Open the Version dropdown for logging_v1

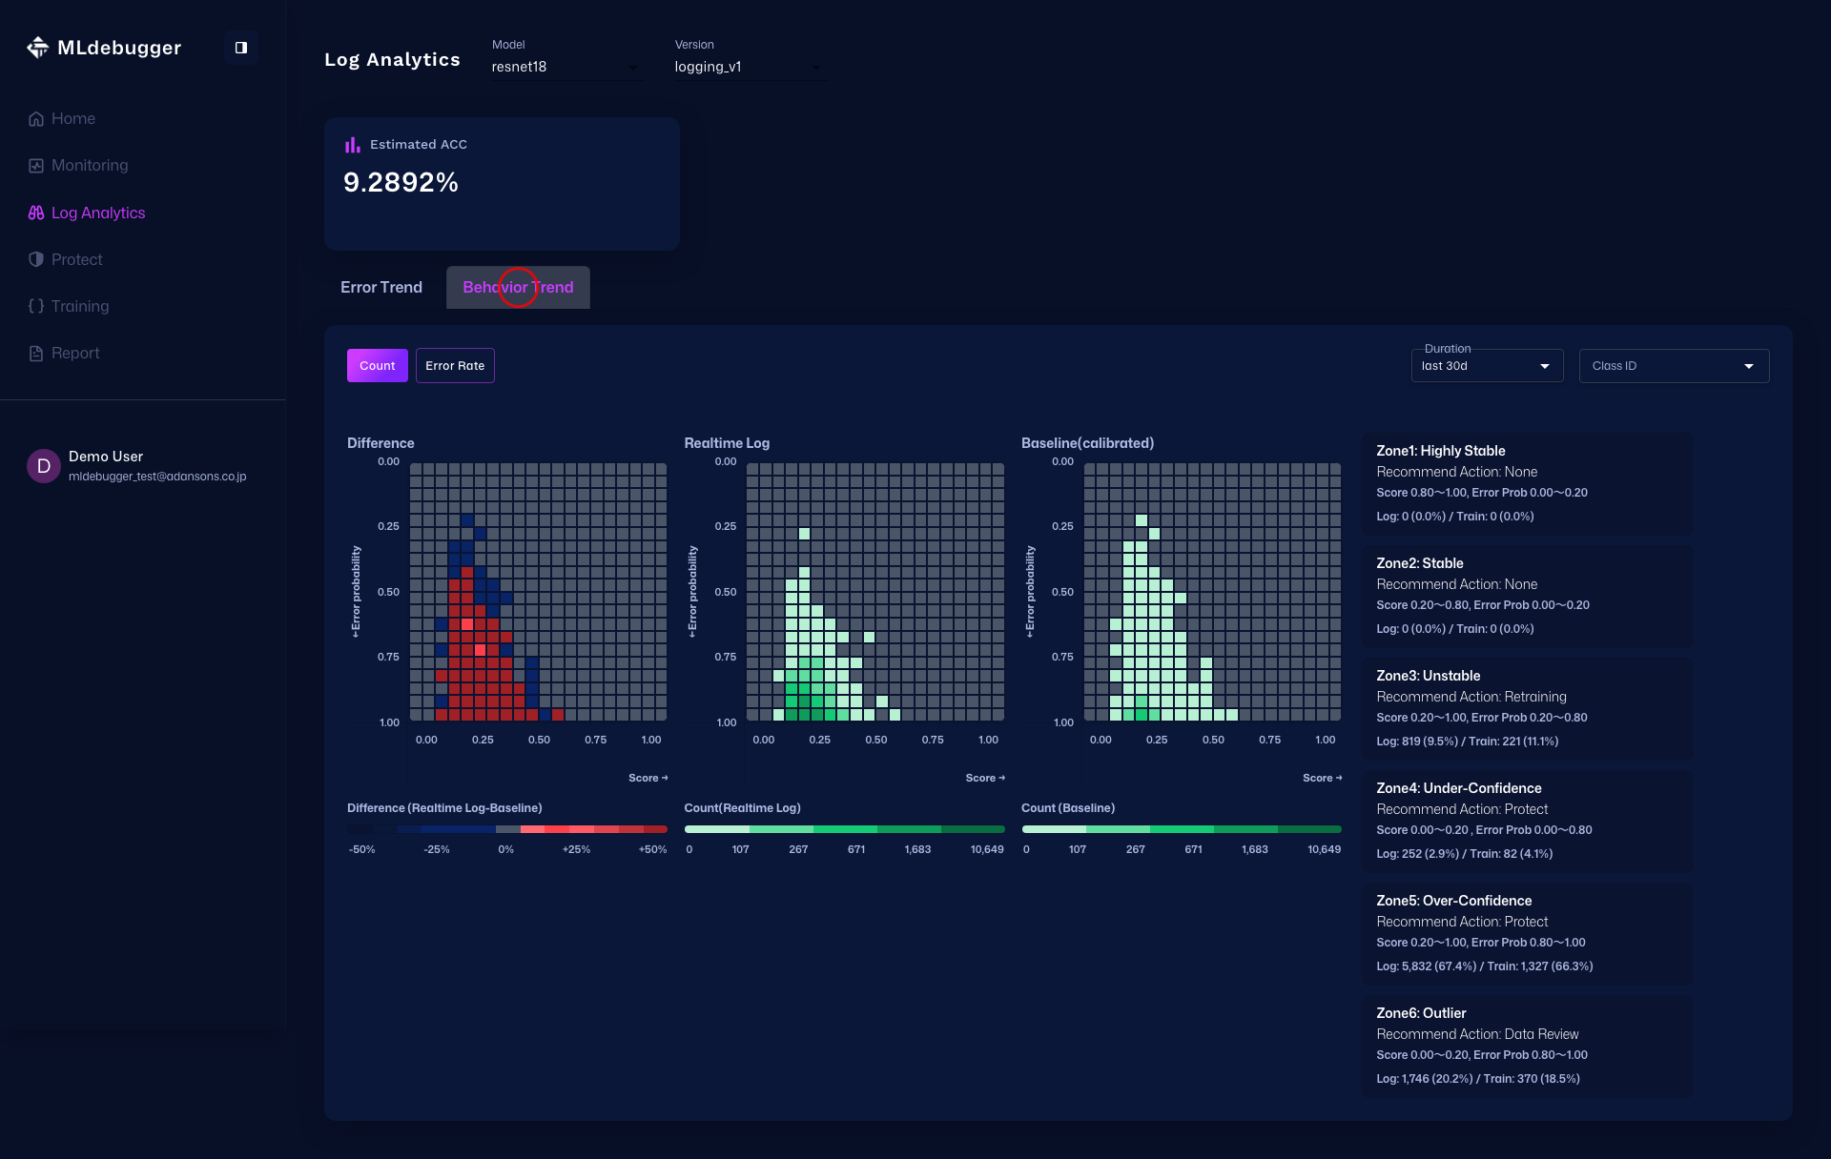750,67
